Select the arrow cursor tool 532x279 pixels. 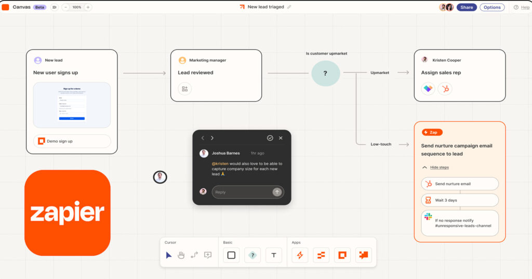(169, 255)
